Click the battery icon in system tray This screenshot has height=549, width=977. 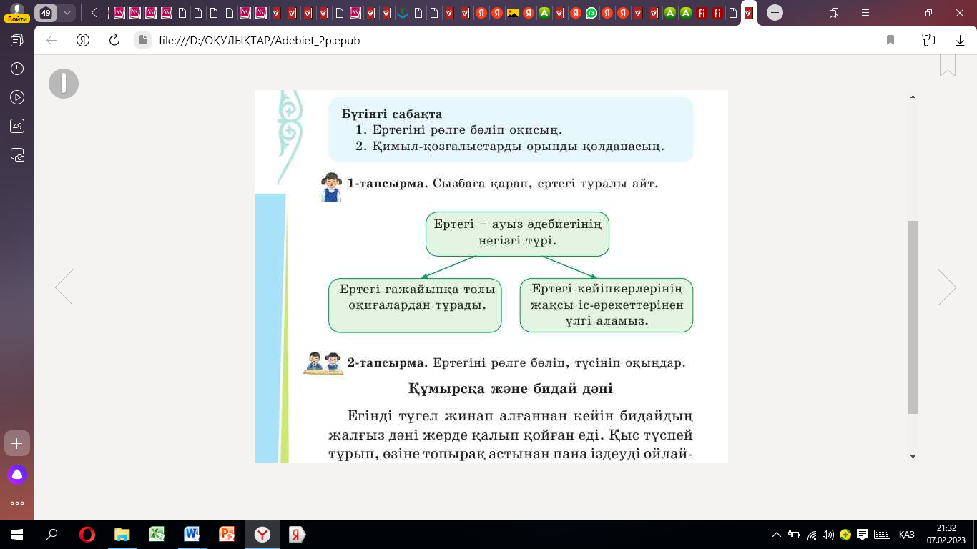click(x=794, y=534)
